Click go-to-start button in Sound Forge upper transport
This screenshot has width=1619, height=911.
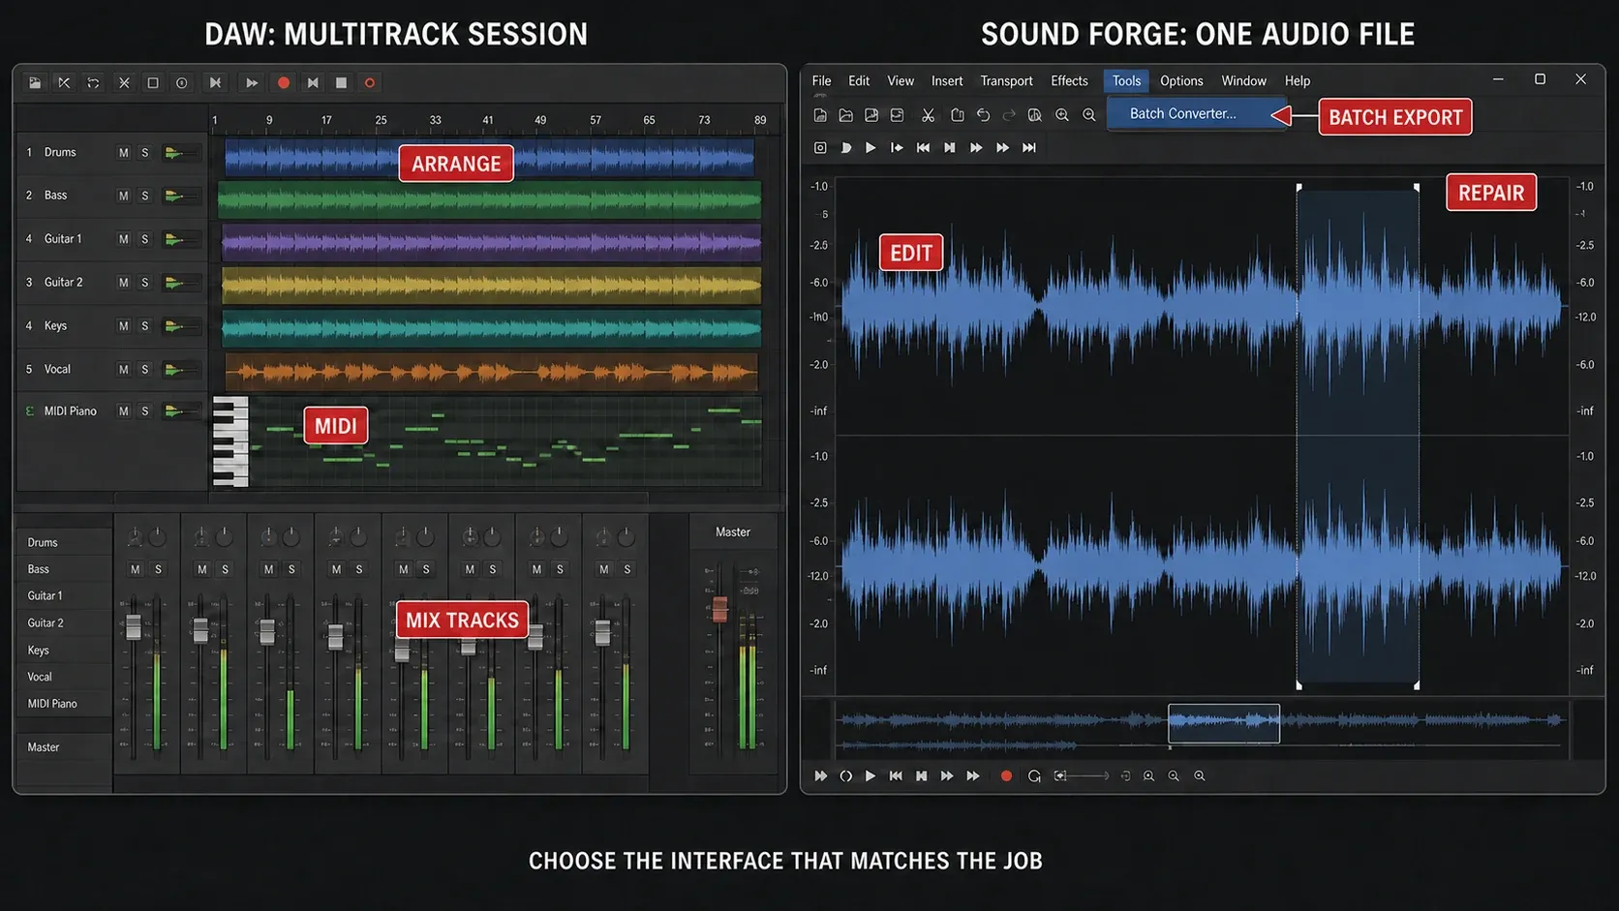tap(923, 148)
